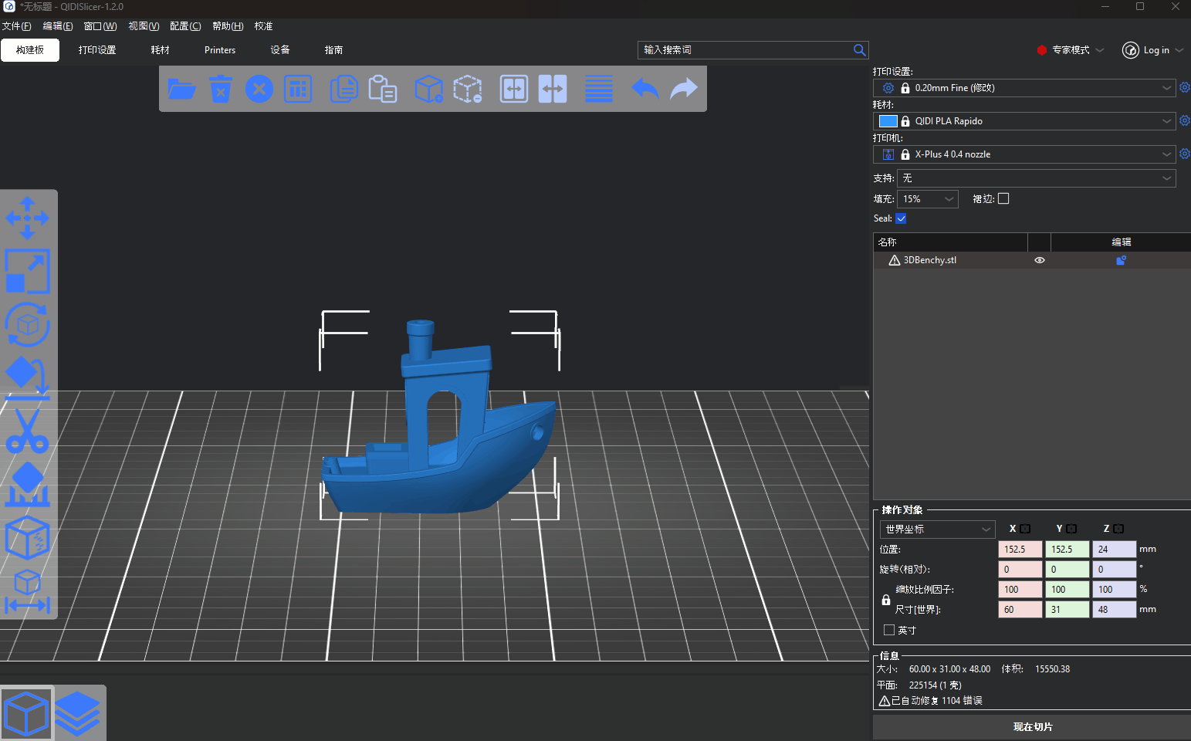Viewport: 1191px width, 741px height.
Task: Add an instance using cube-plus icon
Action: pos(428,89)
